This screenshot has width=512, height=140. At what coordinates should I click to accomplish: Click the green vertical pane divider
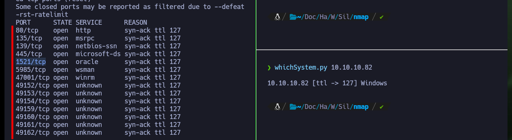256,70
